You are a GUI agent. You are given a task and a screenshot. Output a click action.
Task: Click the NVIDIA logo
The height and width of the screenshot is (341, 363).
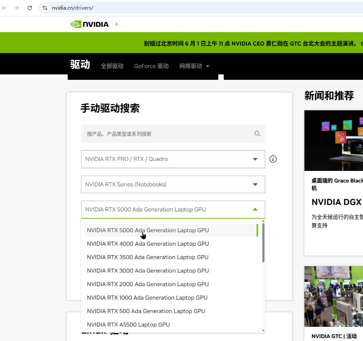tap(89, 24)
